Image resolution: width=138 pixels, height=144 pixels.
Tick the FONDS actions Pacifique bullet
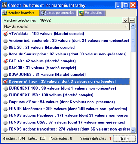(x=6, y=116)
